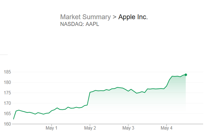
Task: Select the May 1 date marker
Action: point(51,128)
